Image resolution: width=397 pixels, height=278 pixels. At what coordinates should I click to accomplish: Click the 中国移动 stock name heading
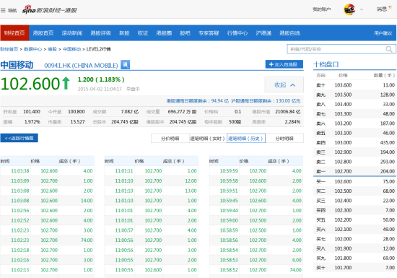17,65
